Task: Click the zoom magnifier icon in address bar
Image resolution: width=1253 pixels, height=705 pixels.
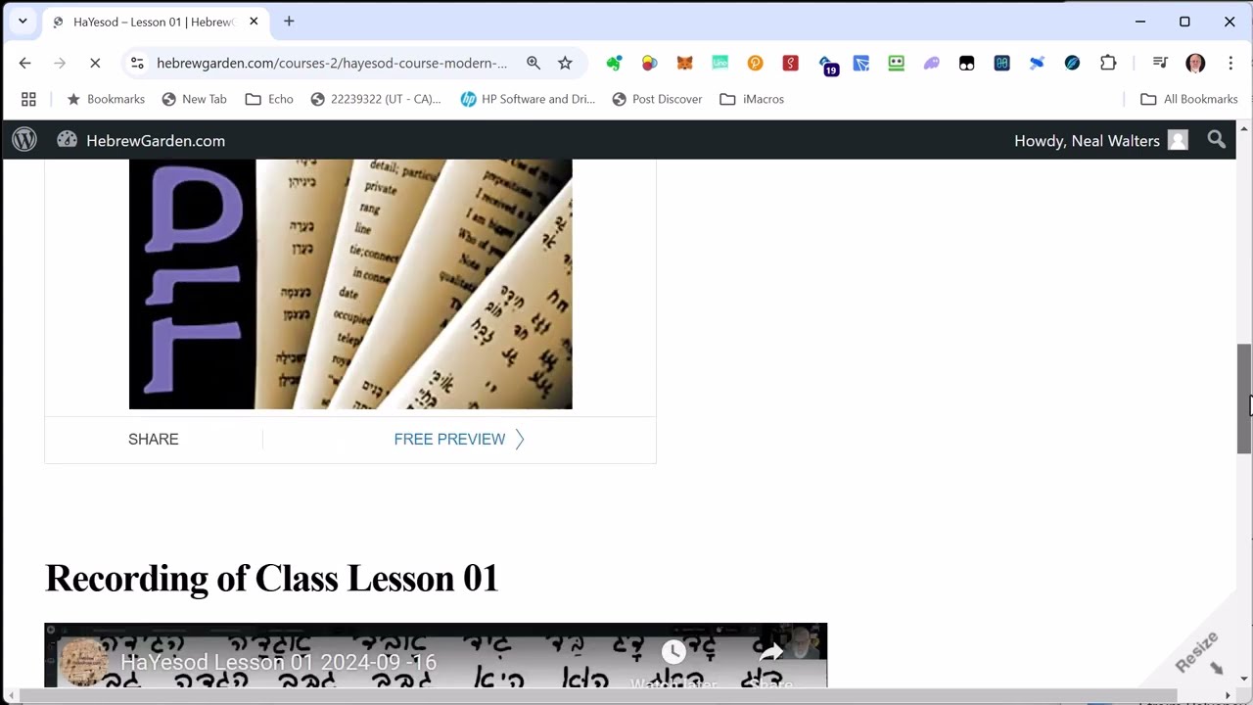Action: 534,63
